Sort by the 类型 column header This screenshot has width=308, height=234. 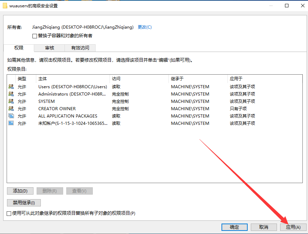click(x=26, y=79)
